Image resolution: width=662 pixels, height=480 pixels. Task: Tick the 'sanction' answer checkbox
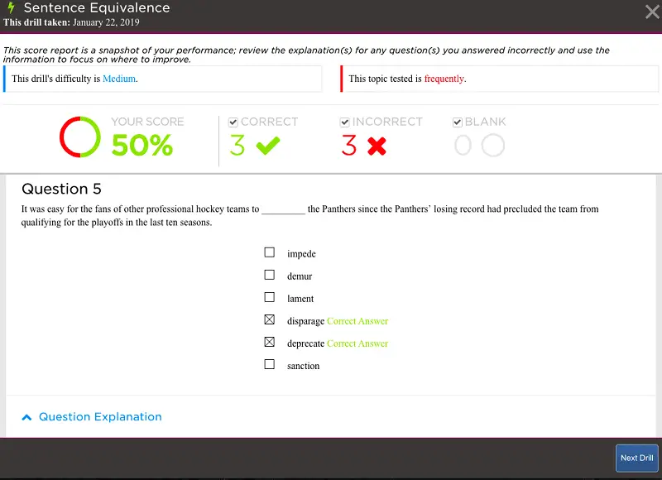click(269, 364)
